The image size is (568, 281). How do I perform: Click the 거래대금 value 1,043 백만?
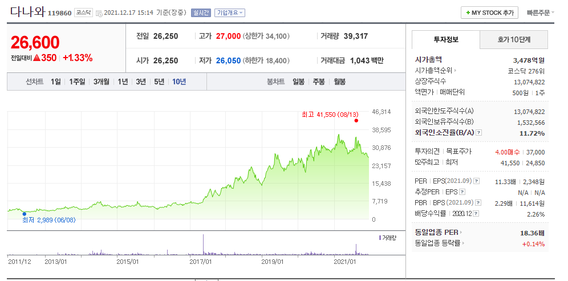click(x=367, y=60)
